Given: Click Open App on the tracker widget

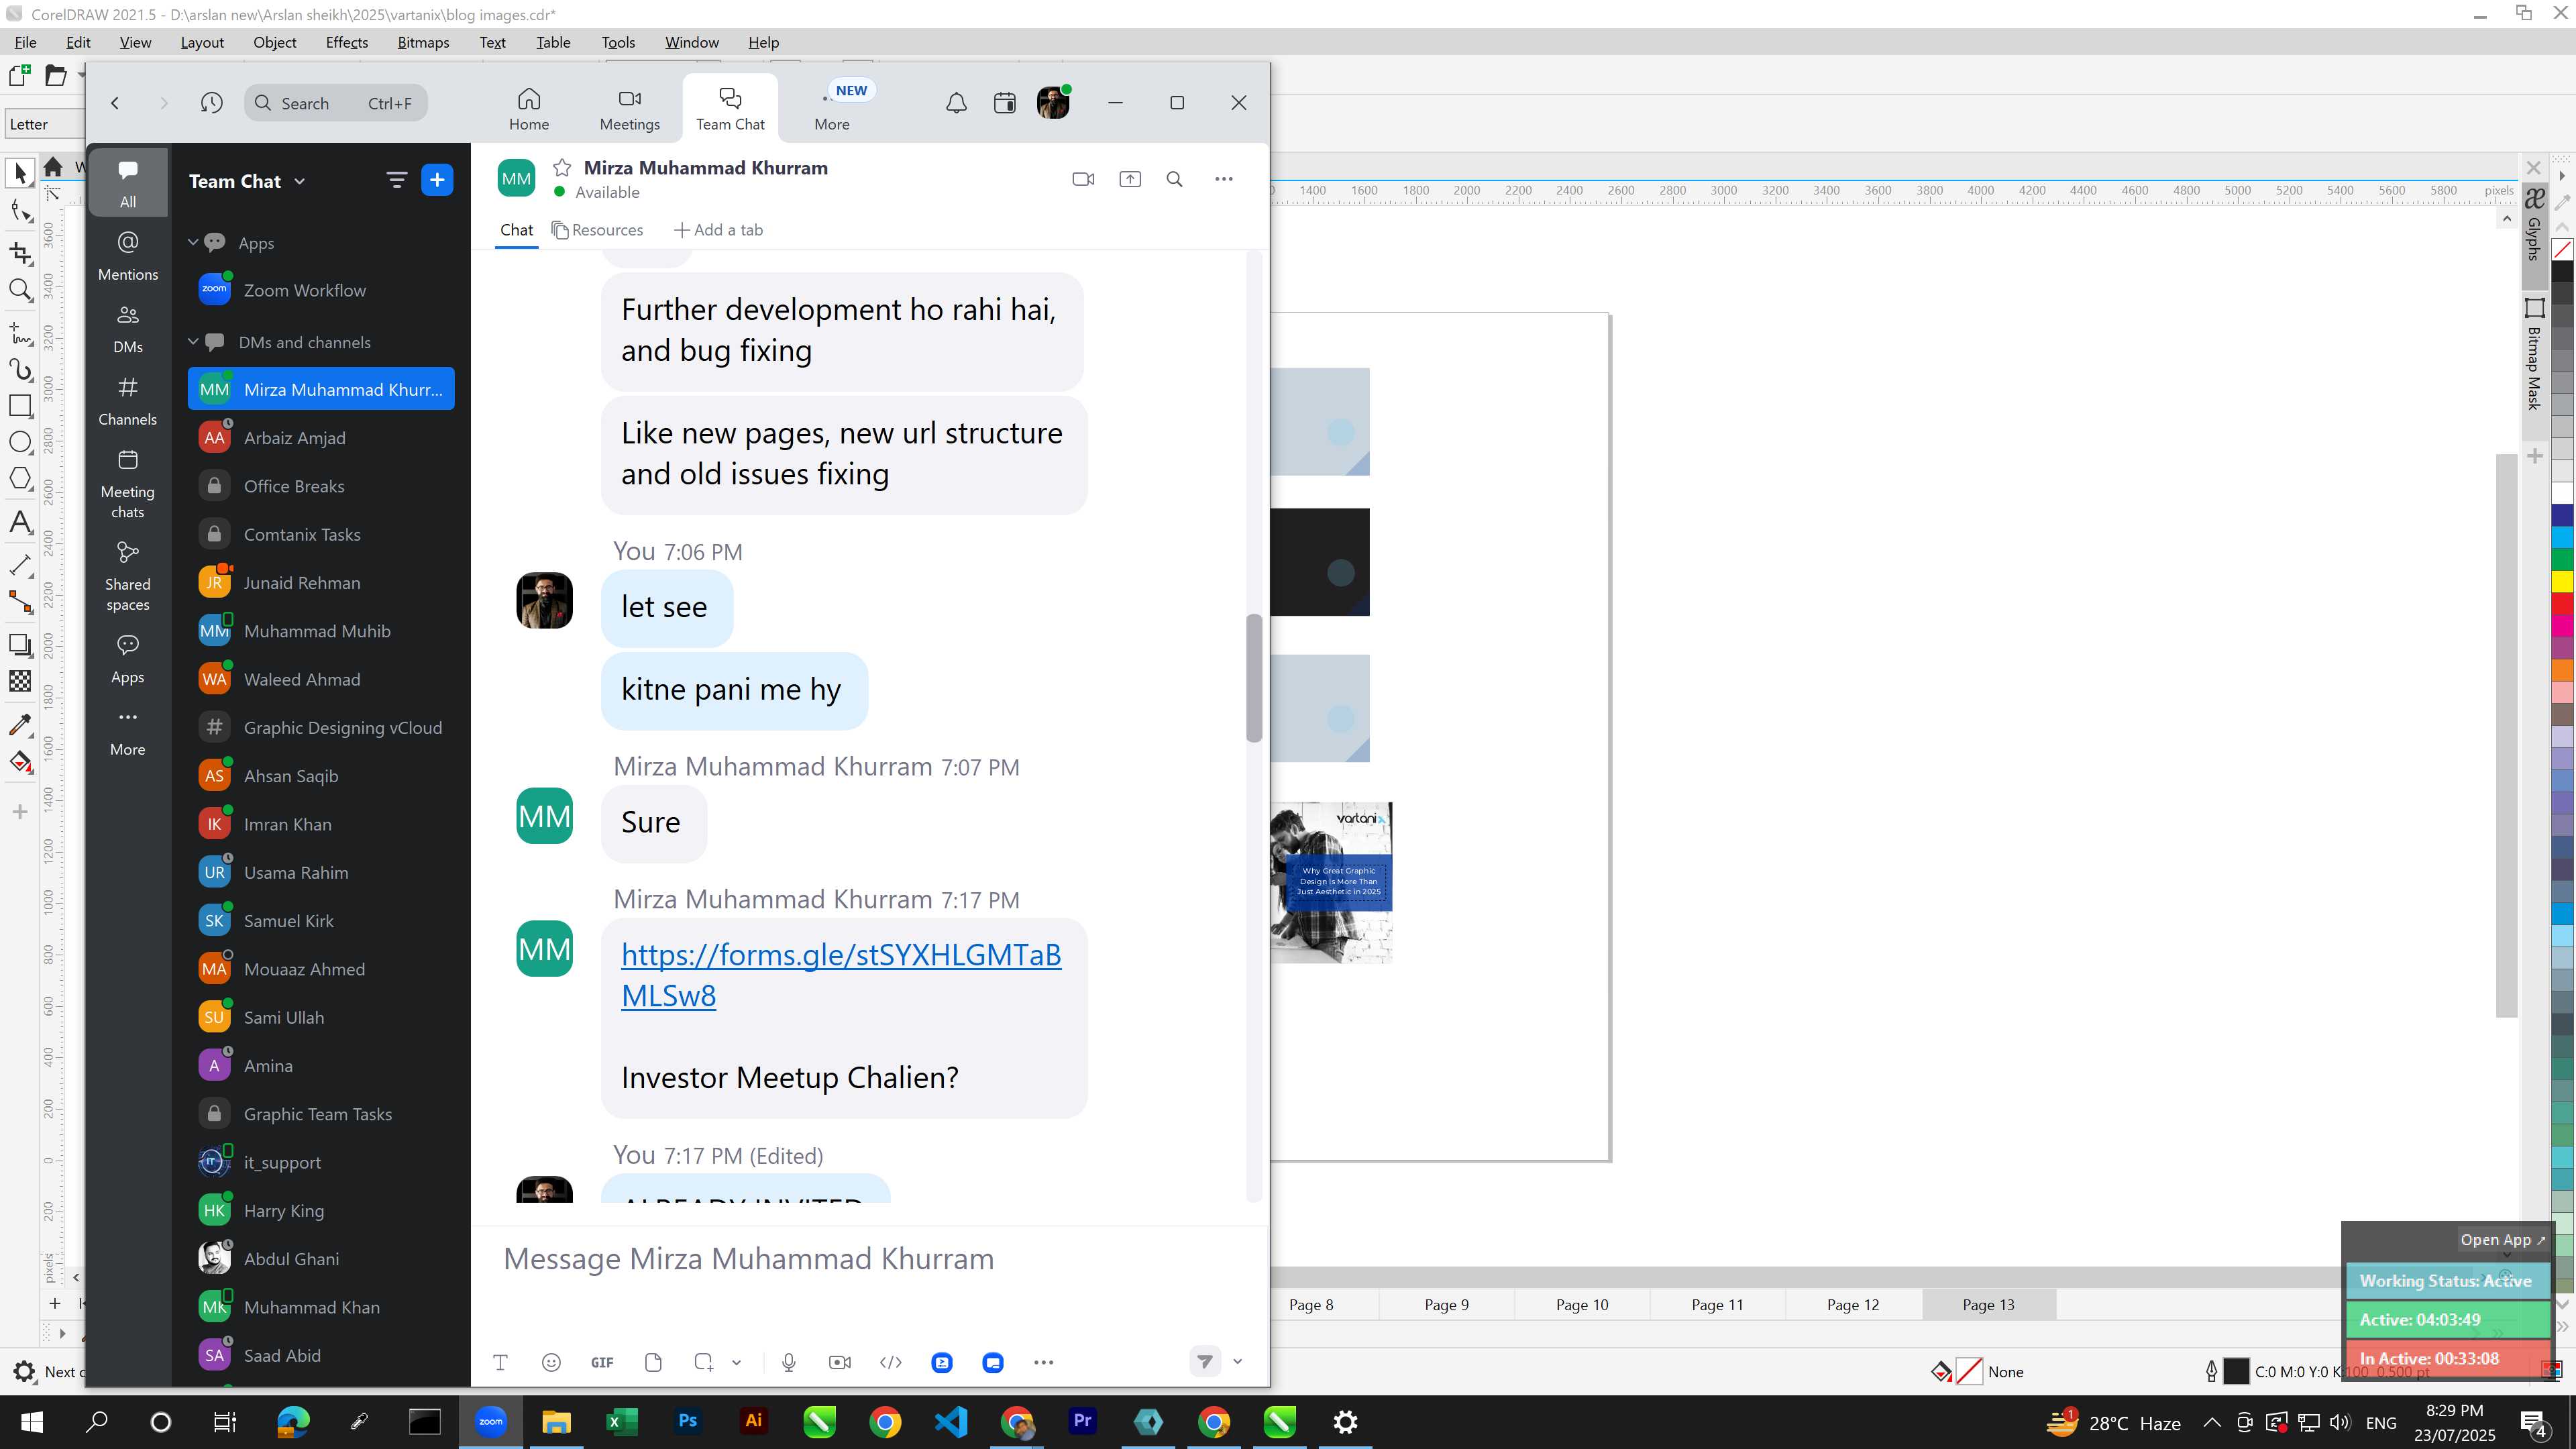Looking at the screenshot, I should 2503,1240.
